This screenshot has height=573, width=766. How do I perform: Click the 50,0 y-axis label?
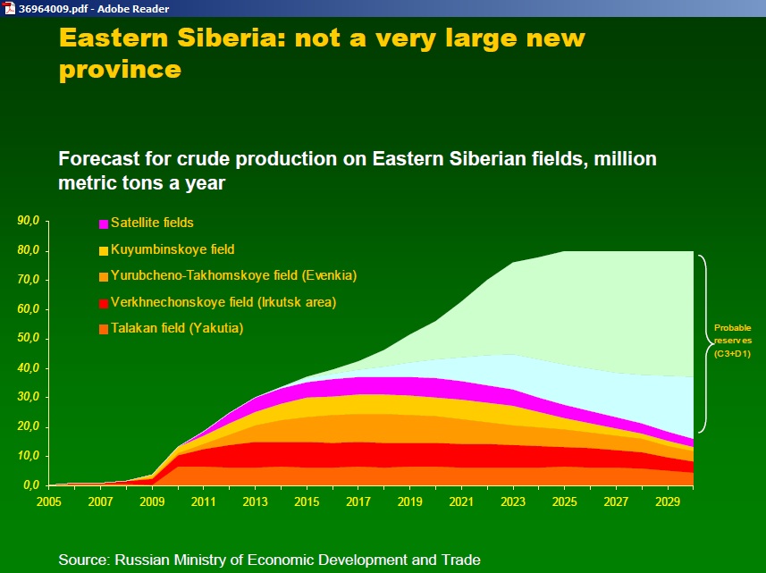(29, 339)
